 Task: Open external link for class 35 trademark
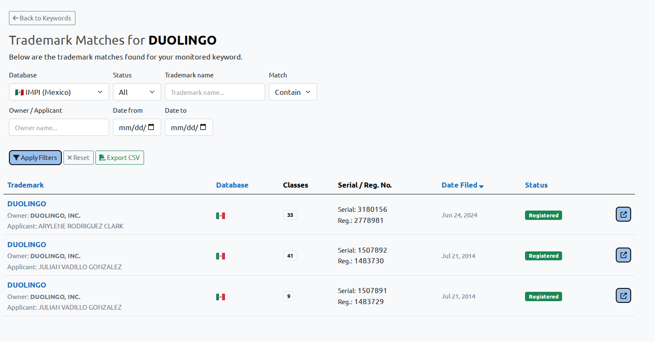pos(623,214)
